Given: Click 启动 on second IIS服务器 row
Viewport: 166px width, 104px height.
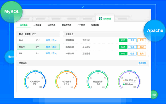Looking at the screenshot, I should (x=123, y=47).
